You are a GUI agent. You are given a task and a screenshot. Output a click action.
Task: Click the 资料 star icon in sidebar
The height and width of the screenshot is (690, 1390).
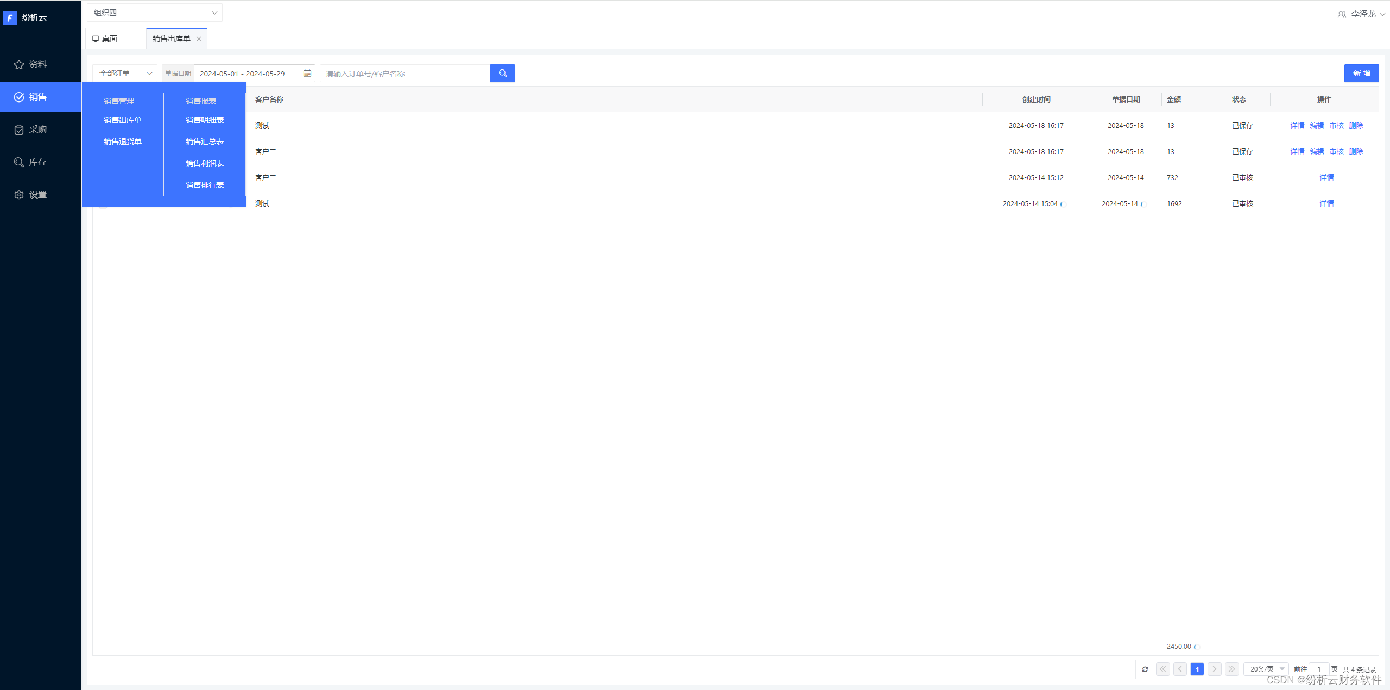tap(19, 65)
